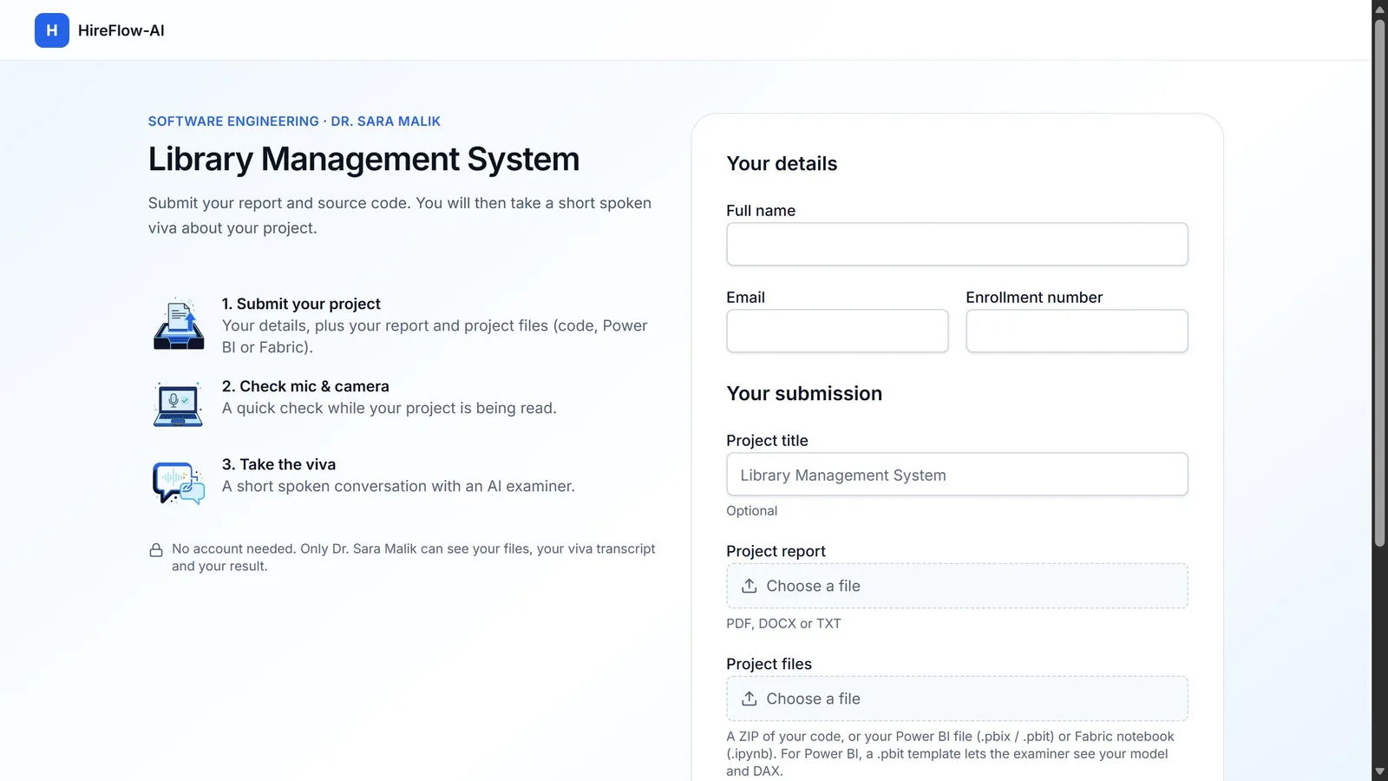The height and width of the screenshot is (781, 1388).
Task: Focus the Enrollment number field
Action: (x=1077, y=331)
